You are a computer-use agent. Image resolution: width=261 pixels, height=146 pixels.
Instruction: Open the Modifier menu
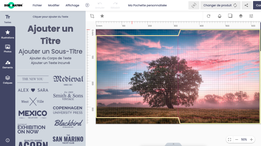pyautogui.click(x=54, y=5)
